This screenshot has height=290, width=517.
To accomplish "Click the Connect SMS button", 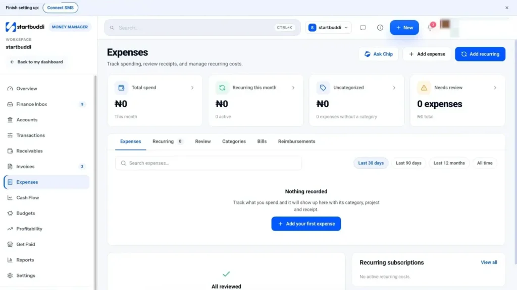I will pyautogui.click(x=61, y=8).
